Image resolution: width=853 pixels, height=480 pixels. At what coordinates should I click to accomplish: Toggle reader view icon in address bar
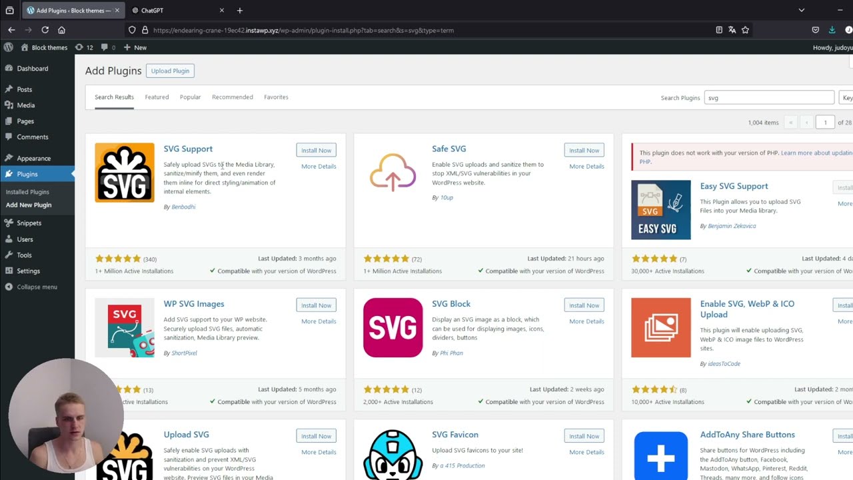tap(718, 30)
